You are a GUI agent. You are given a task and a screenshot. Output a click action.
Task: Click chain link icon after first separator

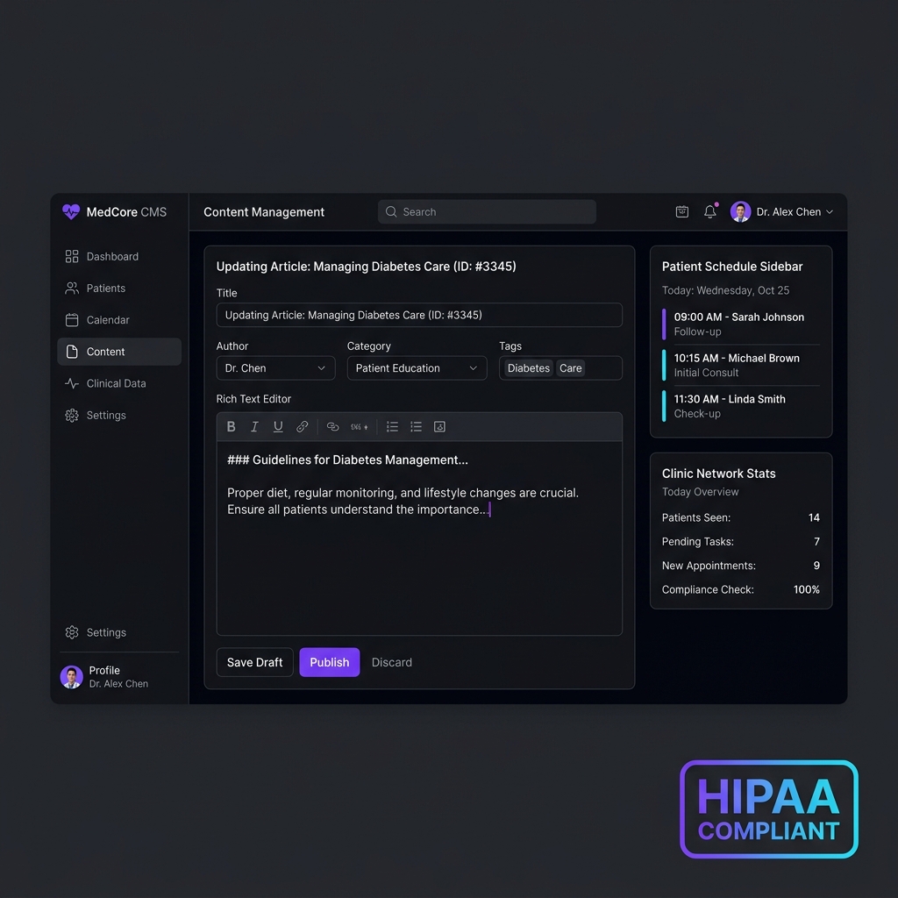(332, 427)
